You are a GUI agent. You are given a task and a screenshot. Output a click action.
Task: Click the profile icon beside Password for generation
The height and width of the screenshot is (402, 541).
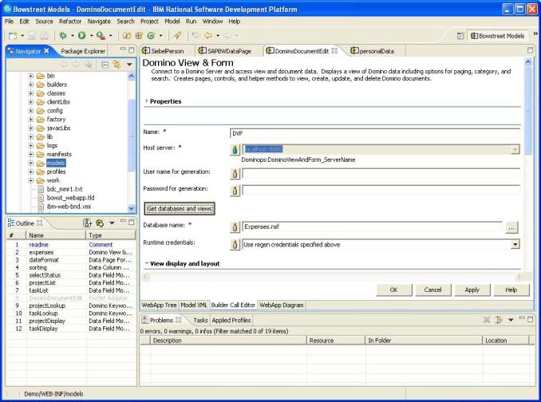point(235,191)
